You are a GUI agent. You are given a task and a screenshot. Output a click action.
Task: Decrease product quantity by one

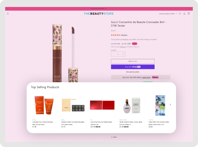113,54
